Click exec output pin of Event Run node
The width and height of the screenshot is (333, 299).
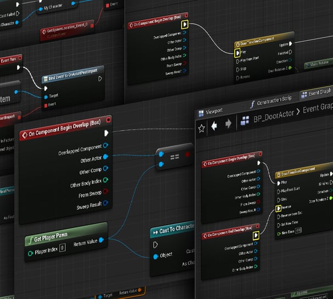pos(19,68)
